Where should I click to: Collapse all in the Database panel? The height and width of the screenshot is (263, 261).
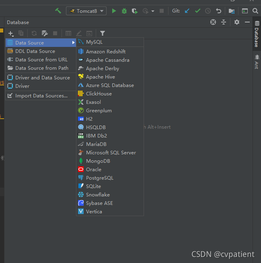[x=224, y=22]
